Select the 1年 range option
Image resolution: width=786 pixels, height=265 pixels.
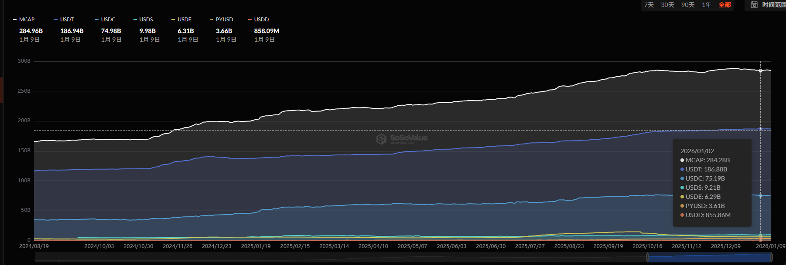[x=707, y=5]
